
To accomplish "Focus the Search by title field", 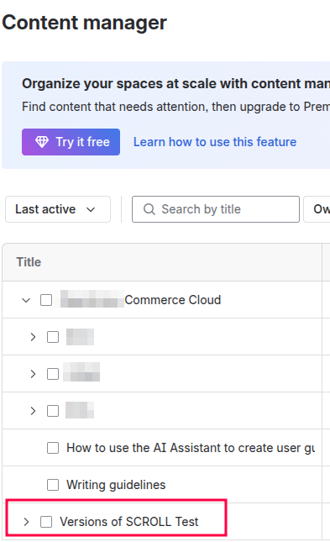I will click(216, 209).
